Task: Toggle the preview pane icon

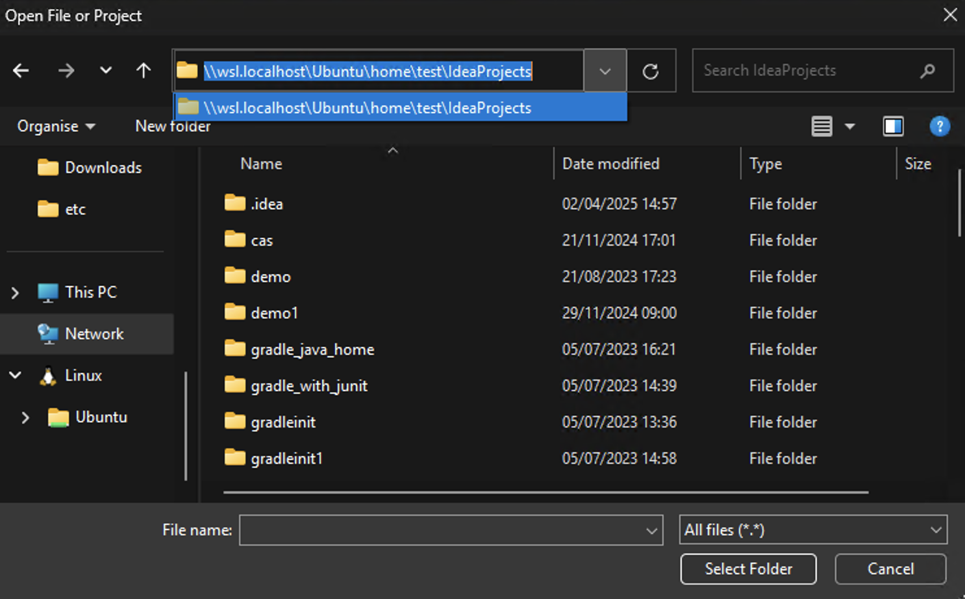Action: (x=894, y=126)
